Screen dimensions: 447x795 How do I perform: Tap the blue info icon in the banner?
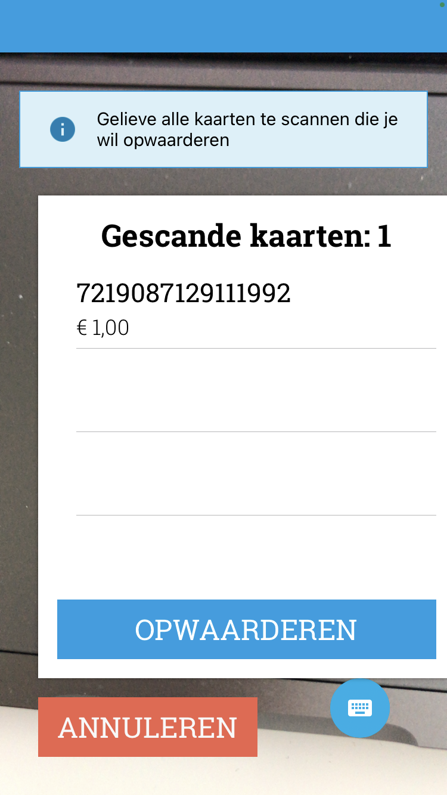63,129
